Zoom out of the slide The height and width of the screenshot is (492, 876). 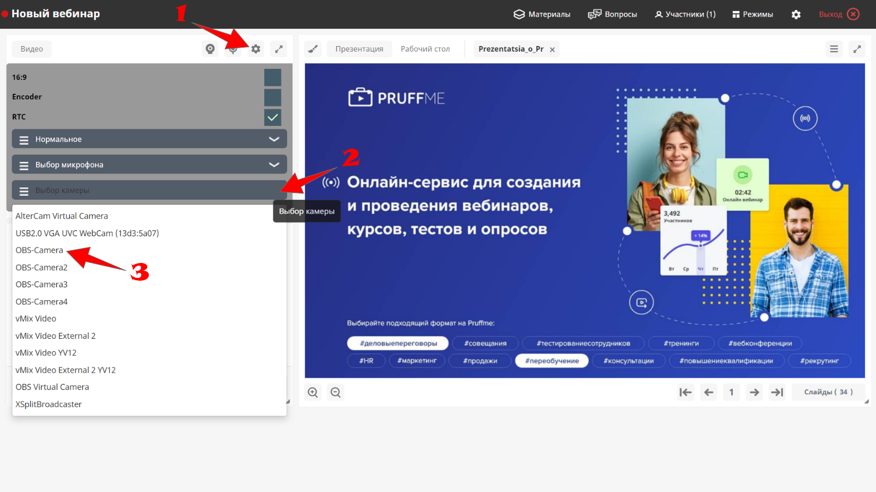[336, 392]
